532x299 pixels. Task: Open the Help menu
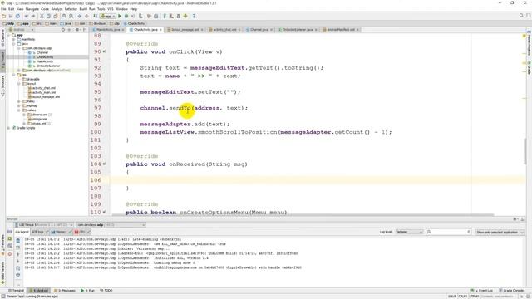pos(134,9)
